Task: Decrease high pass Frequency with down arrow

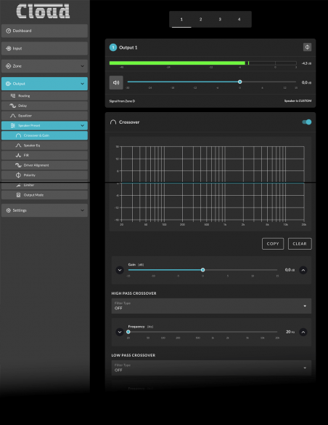Action: pos(120,332)
